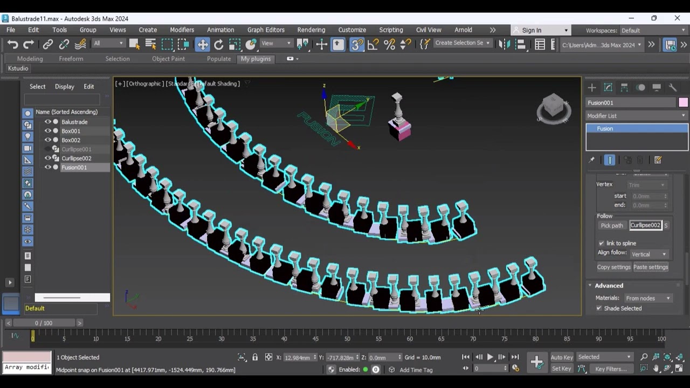Open the selection filter All dropdown

tap(108, 43)
